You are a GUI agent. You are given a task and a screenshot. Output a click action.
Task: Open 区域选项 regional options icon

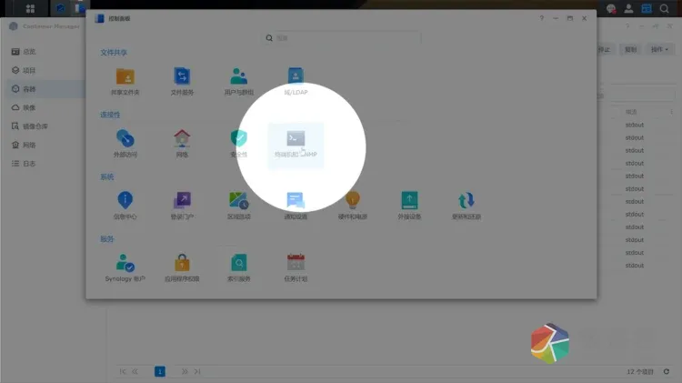point(239,204)
